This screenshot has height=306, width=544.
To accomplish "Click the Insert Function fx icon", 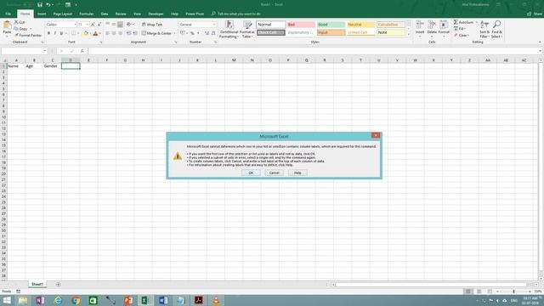I will tap(82, 51).
